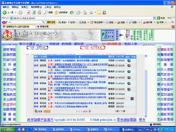Go to page 3 of announcements
This screenshot has height=132, width=176.
[x=81, y=111]
